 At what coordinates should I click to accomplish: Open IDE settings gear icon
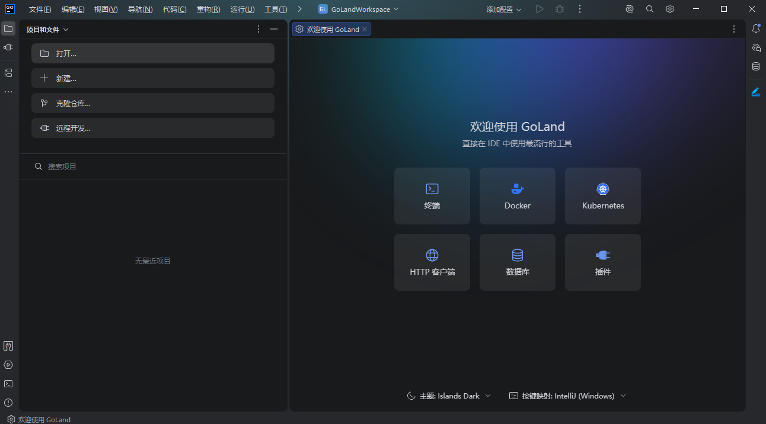670,9
